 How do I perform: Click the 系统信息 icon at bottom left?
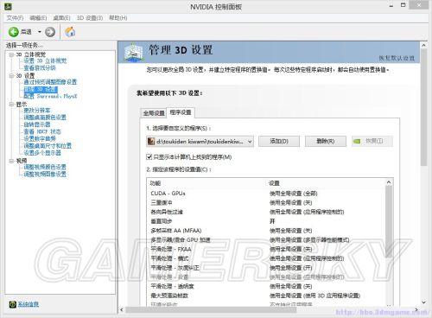point(12,304)
